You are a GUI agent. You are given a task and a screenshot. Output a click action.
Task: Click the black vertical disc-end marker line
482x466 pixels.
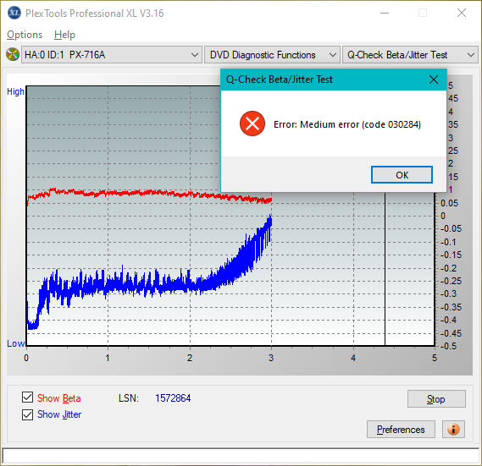coord(385,269)
